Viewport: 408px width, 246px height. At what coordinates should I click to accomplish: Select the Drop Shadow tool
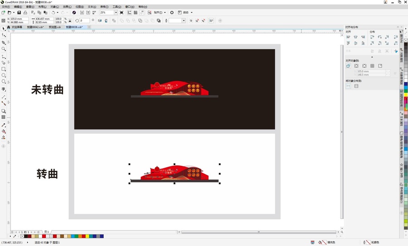[3, 111]
